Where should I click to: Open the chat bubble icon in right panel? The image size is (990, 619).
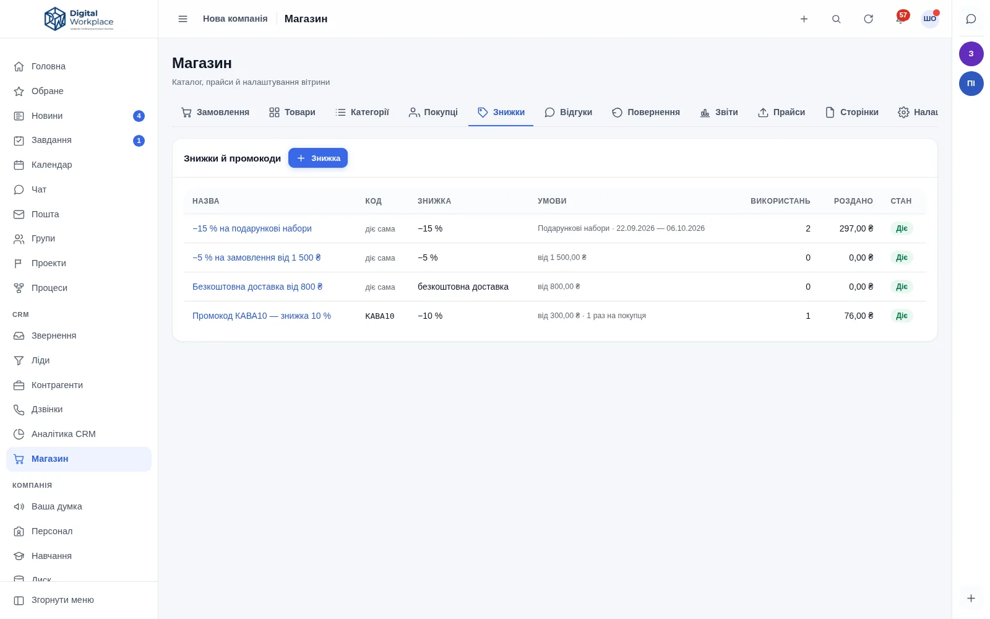point(971,19)
